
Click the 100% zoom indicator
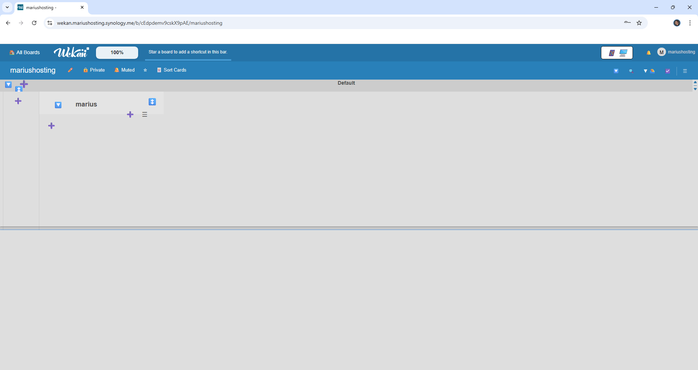click(117, 52)
